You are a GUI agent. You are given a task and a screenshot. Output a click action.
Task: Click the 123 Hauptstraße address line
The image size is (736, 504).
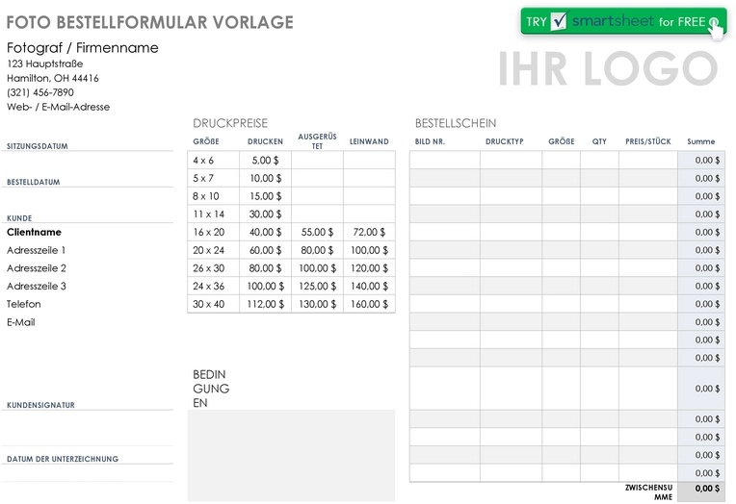(45, 63)
